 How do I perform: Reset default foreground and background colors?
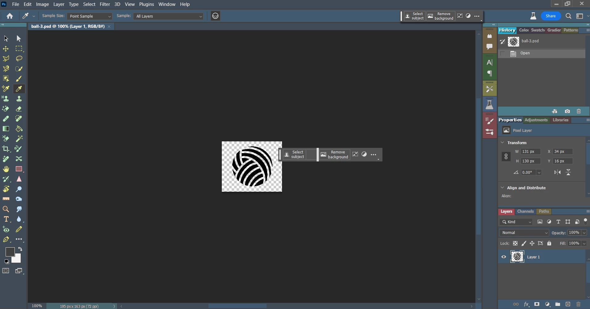(6, 261)
